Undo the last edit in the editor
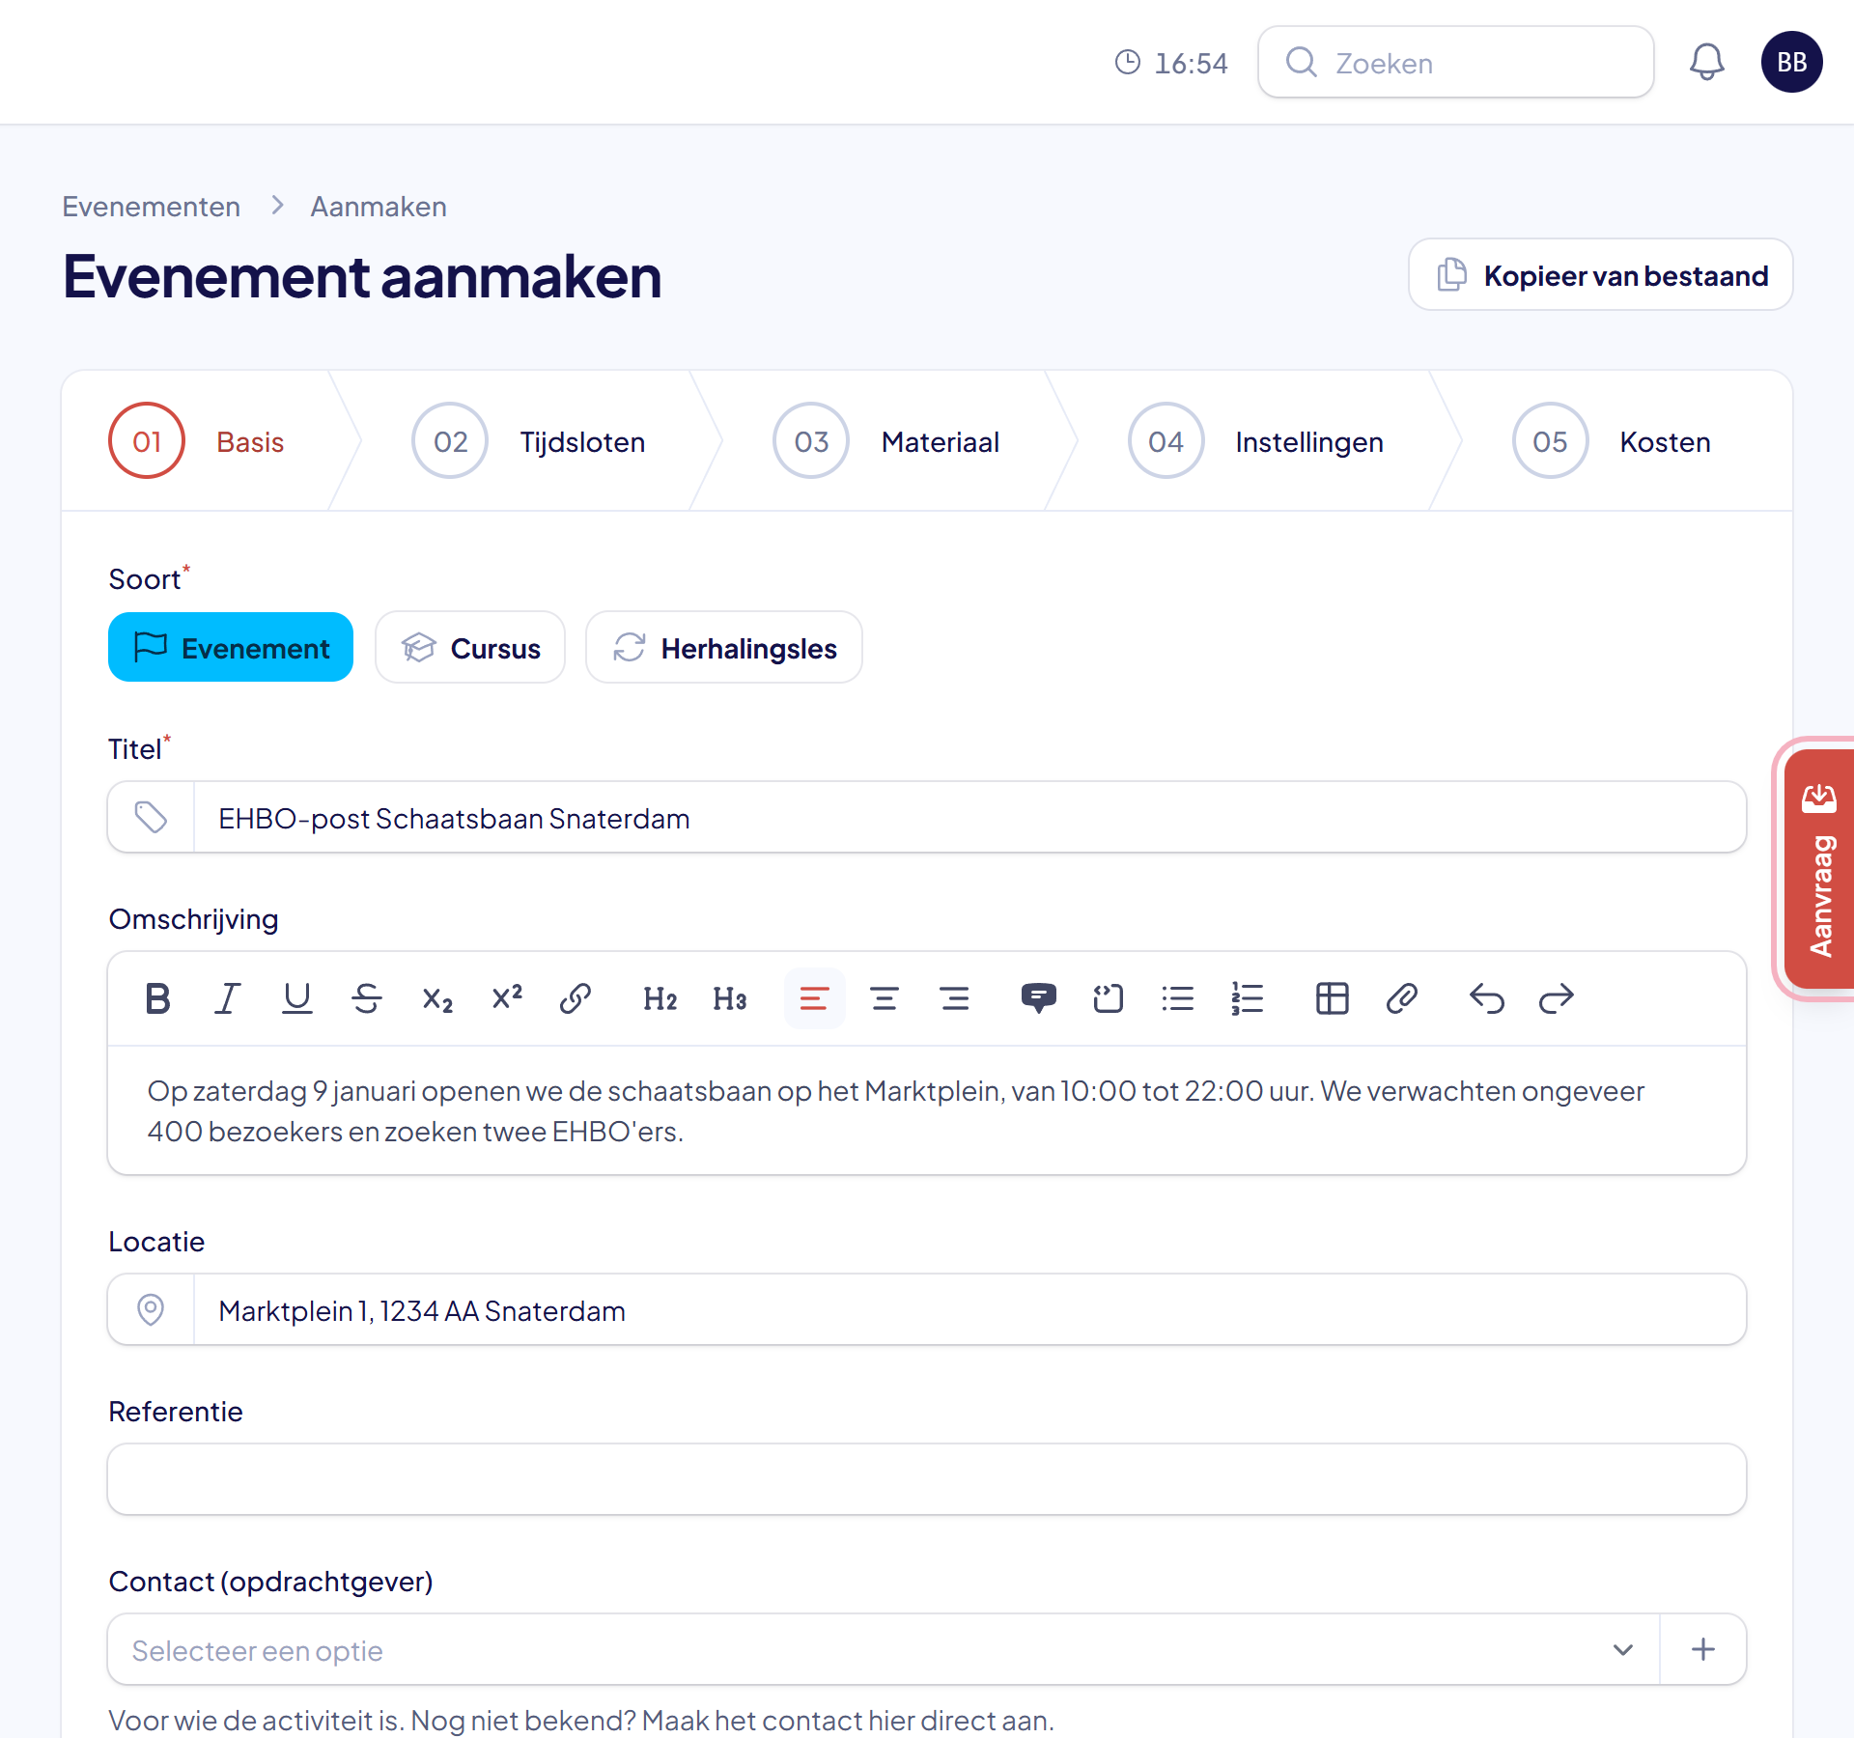This screenshot has width=1854, height=1738. pos(1487,998)
